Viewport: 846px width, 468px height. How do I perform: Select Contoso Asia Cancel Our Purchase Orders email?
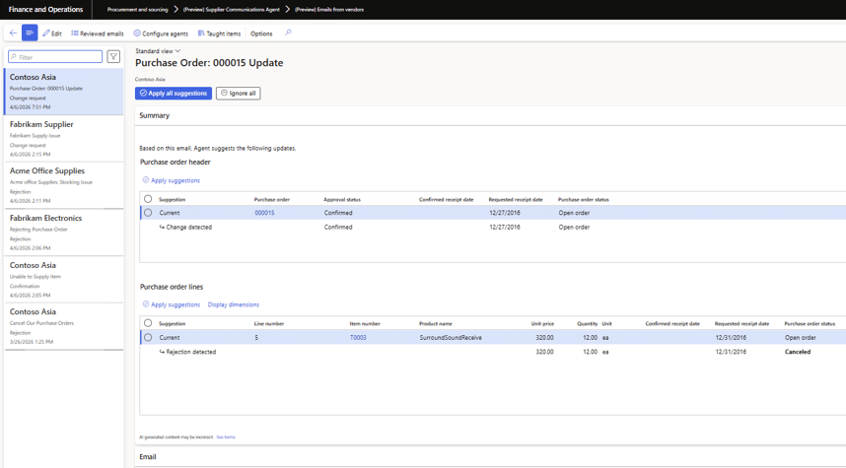pos(64,326)
